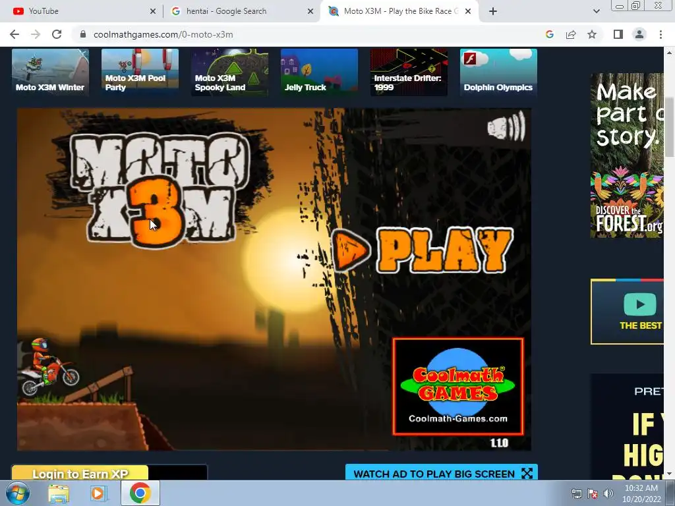Play the video in THE BEST sidebar box
The width and height of the screenshot is (675, 506).
(639, 304)
